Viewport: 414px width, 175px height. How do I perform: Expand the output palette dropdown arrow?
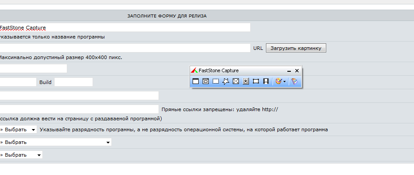tap(284, 82)
